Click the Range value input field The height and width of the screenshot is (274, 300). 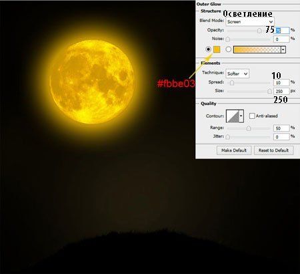[281, 128]
